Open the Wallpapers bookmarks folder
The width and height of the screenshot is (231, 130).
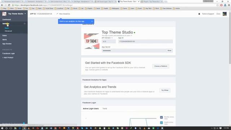[114, 9]
